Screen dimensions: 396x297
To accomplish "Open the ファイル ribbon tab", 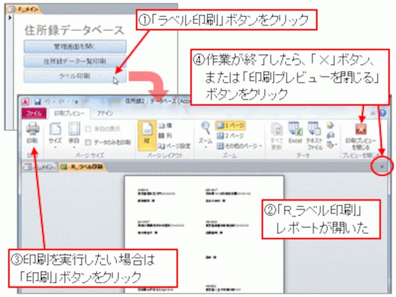I will [34, 113].
